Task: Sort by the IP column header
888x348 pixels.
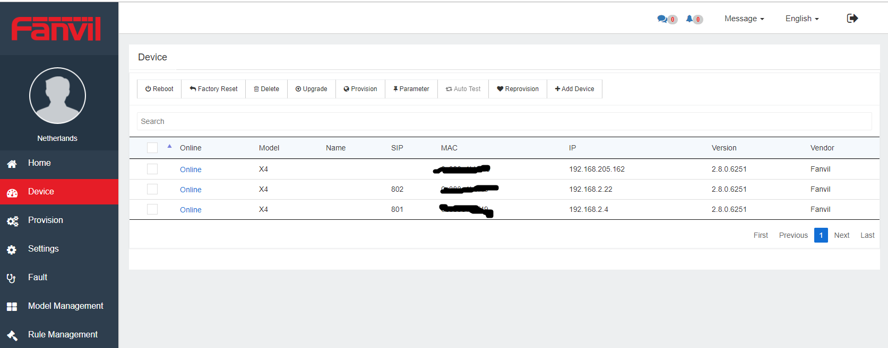Action: point(572,148)
